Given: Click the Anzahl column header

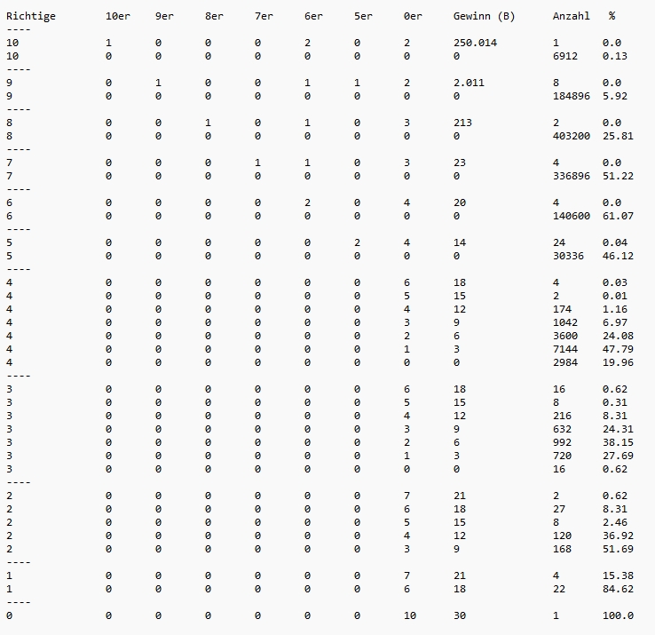Looking at the screenshot, I should coord(572,16).
